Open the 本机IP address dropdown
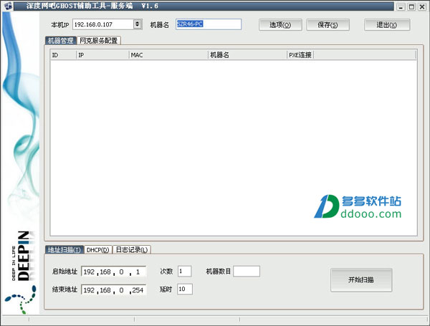This screenshot has width=430, height=326. pyautogui.click(x=138, y=24)
